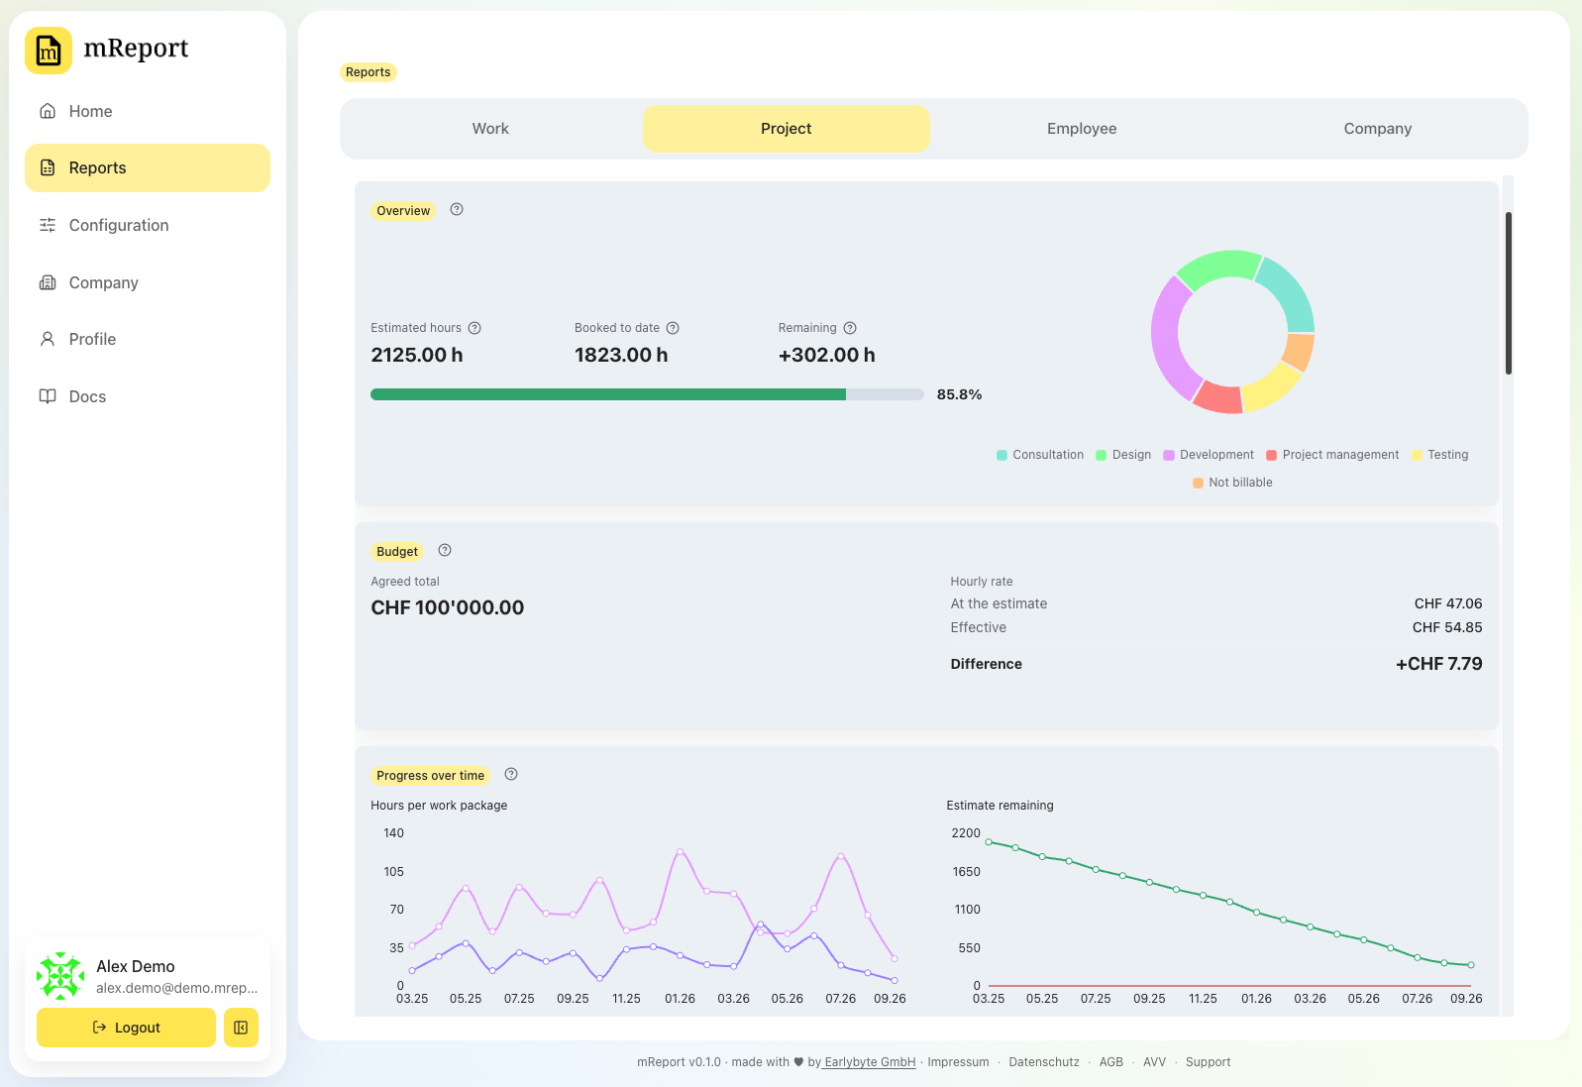
Task: Select the Project tab
Action: pyautogui.click(x=787, y=129)
